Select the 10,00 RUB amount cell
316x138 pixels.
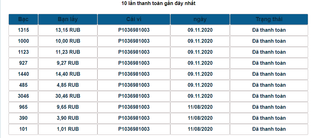tap(68, 41)
